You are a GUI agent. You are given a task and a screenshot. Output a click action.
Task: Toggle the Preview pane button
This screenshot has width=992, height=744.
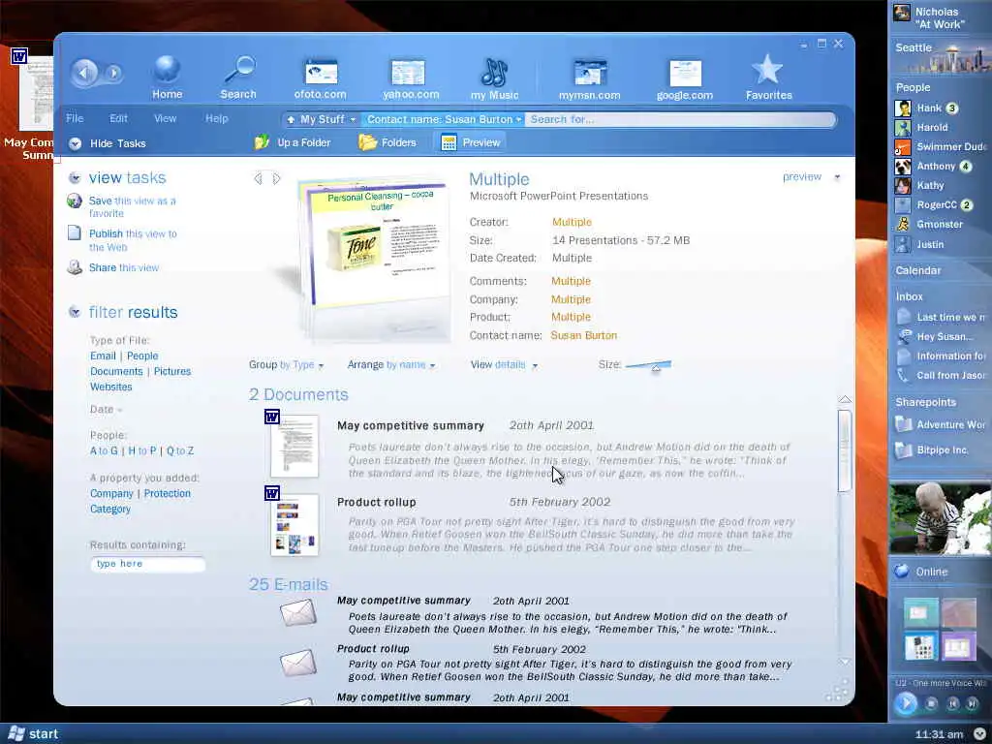pos(471,142)
